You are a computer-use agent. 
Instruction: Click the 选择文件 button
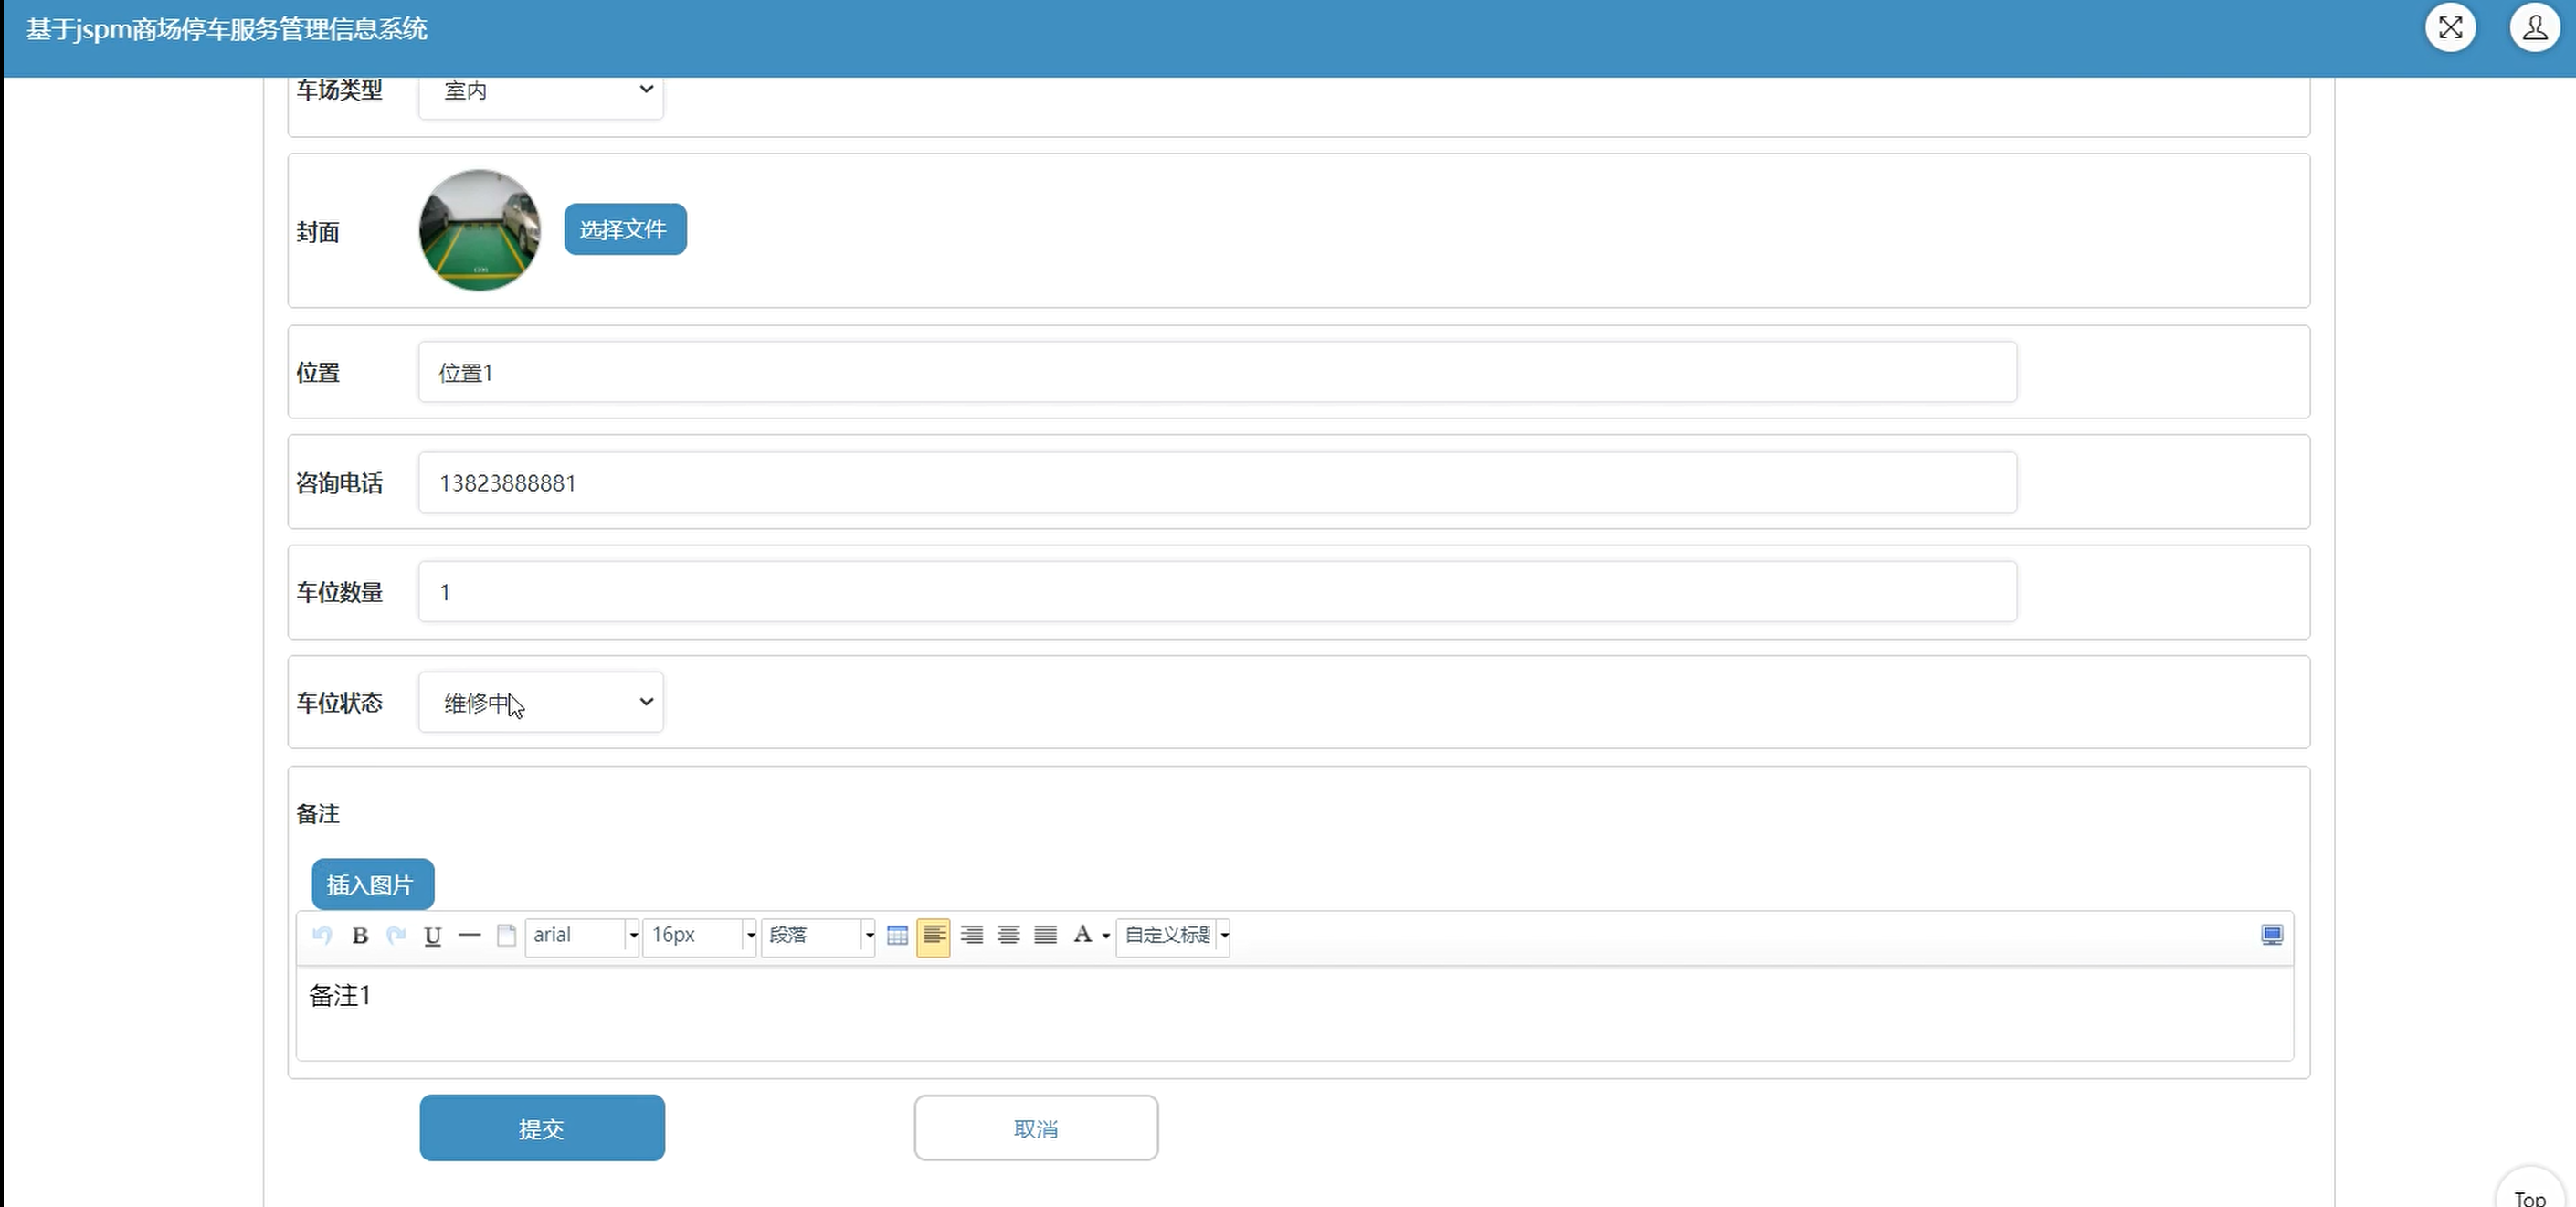pos(625,230)
